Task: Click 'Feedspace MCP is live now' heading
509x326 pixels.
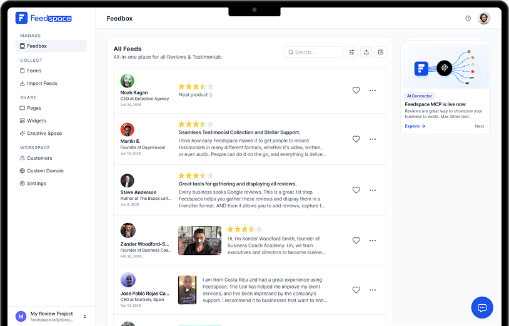Action: tap(435, 104)
